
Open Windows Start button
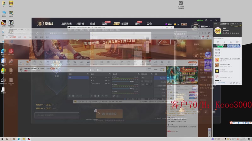click(x=2, y=139)
